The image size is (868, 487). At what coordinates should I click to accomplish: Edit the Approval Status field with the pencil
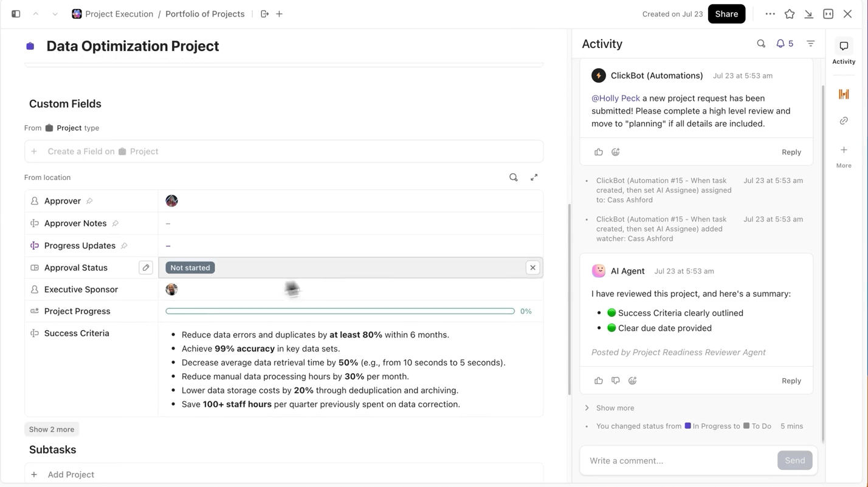(x=146, y=268)
